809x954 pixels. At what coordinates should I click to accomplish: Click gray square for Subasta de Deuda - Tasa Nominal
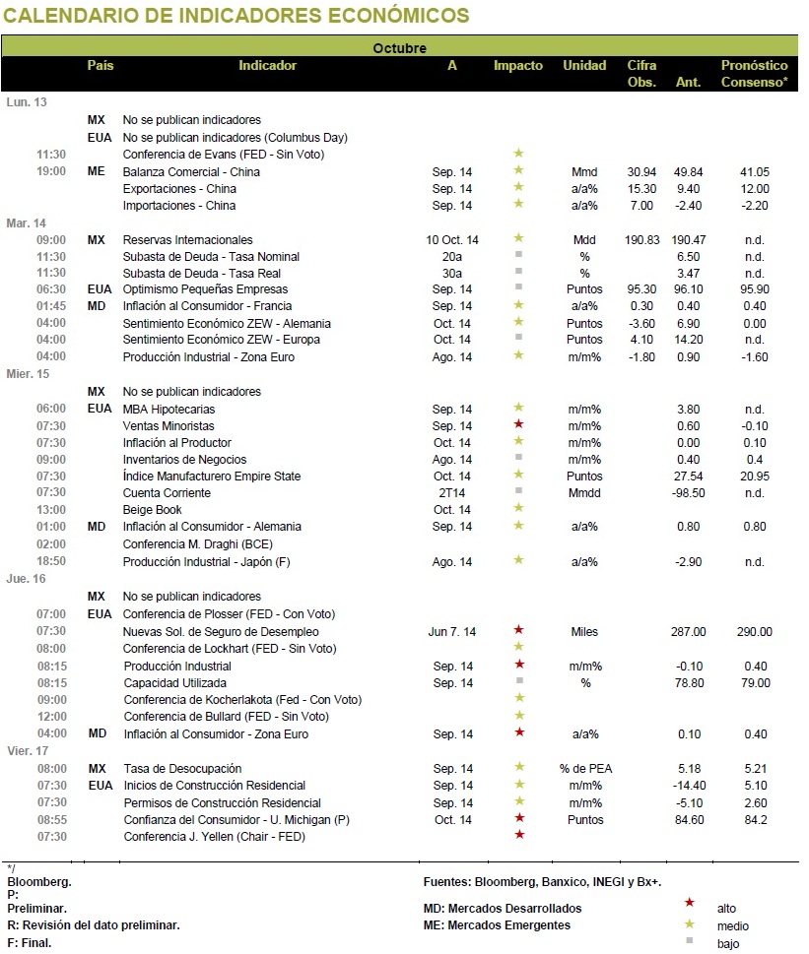point(518,254)
